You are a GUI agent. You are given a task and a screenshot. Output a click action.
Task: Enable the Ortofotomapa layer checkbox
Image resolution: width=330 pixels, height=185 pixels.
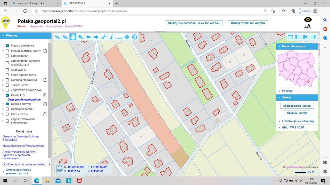click(7, 56)
